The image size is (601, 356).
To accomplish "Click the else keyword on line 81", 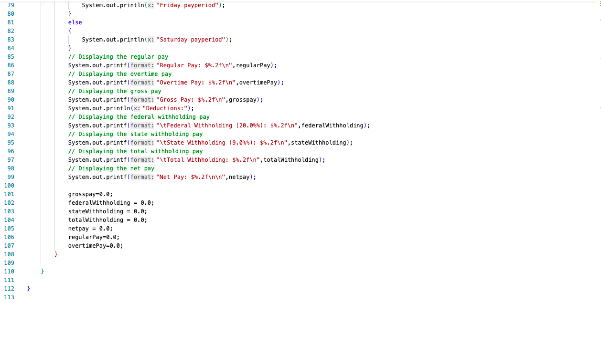I will point(74,22).
